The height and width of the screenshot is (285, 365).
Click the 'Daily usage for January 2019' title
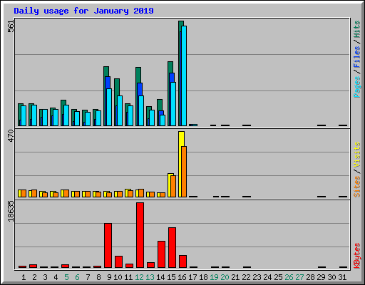(x=83, y=11)
